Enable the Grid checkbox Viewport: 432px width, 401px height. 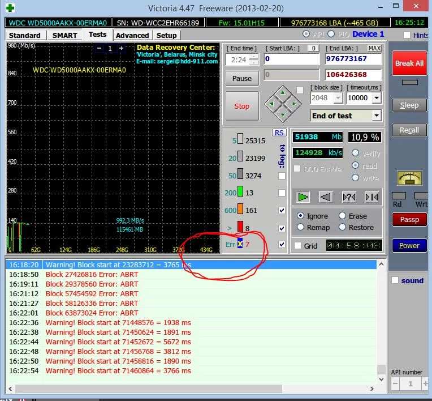click(x=297, y=246)
